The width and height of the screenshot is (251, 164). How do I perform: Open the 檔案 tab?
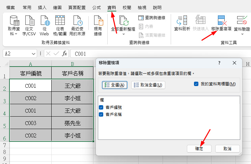pyautogui.click(x=10, y=7)
